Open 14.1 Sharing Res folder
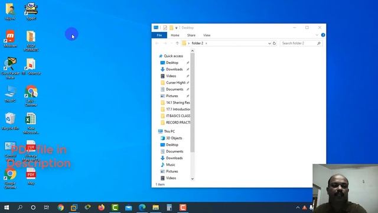This screenshot has width=378, height=213. [x=178, y=102]
